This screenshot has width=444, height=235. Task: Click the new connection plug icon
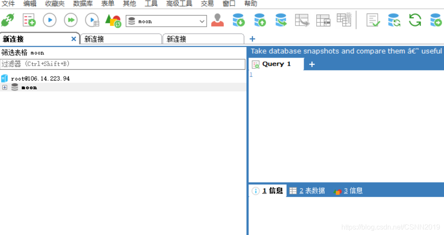(x=8, y=20)
